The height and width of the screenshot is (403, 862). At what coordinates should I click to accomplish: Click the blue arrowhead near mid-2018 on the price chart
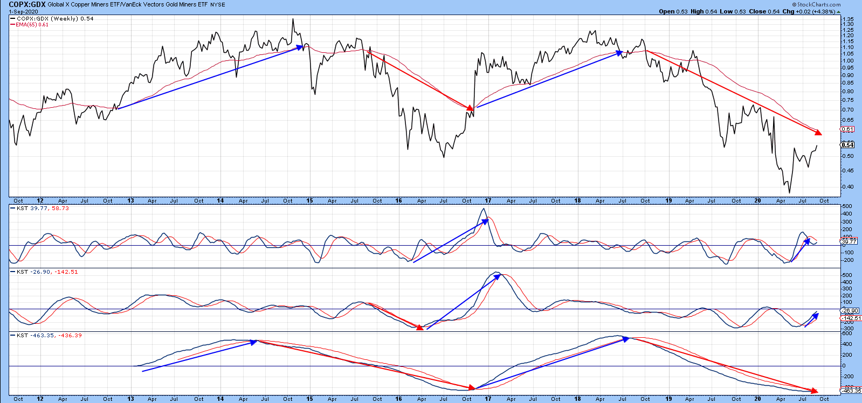pyautogui.click(x=620, y=53)
